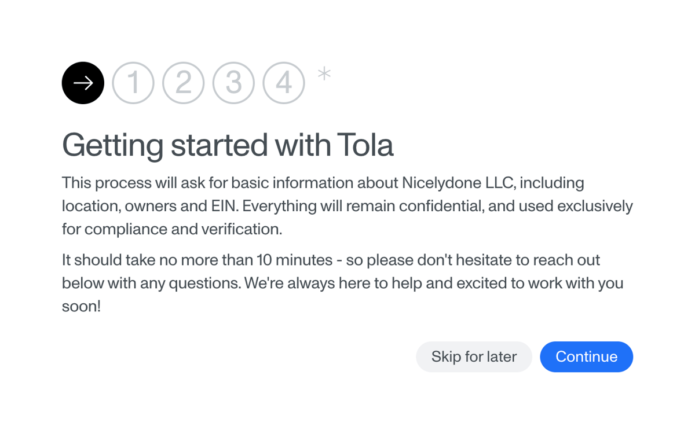Select step 1 in the progress indicator

click(133, 83)
